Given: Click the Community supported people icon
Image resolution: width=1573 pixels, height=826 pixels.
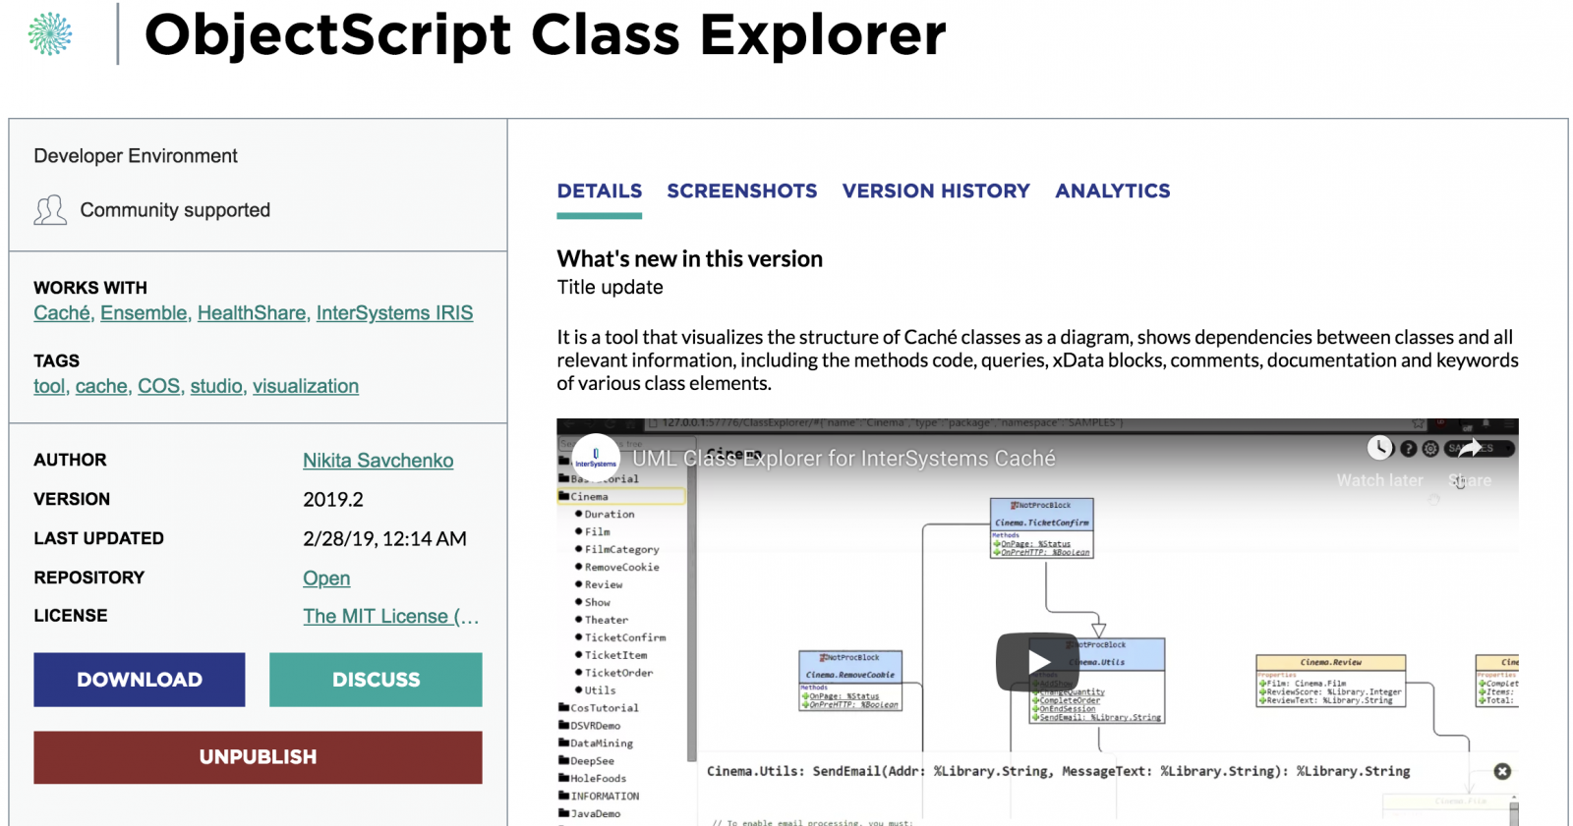Looking at the screenshot, I should tap(50, 210).
